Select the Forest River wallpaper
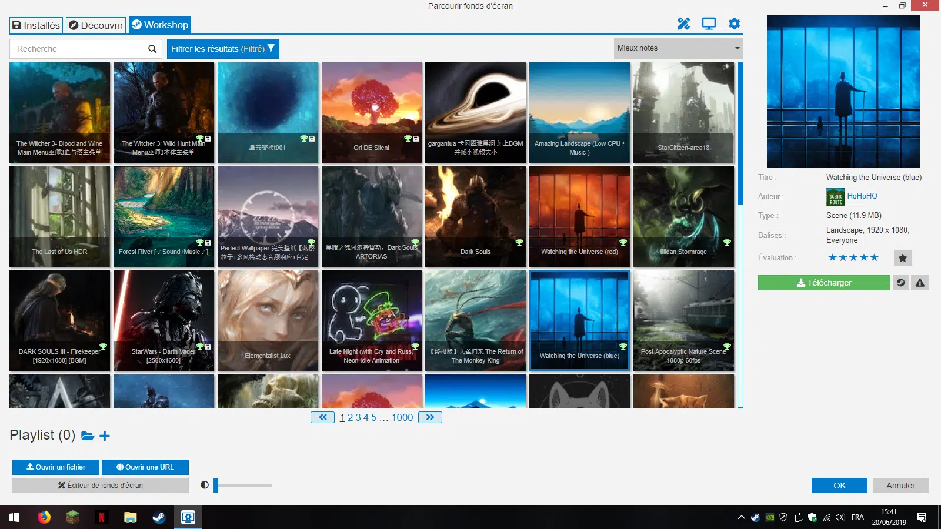The width and height of the screenshot is (941, 529). pos(163,217)
